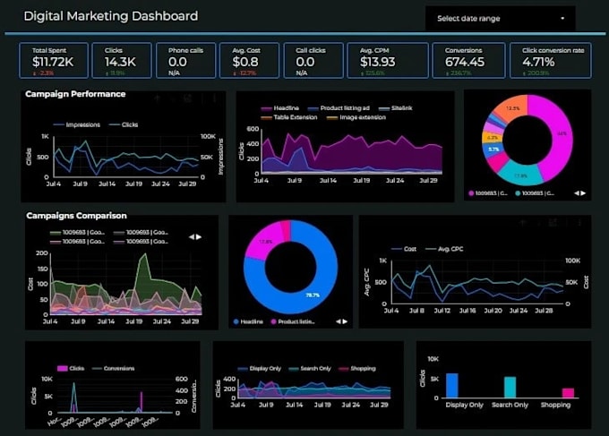This screenshot has height=436, width=609.
Task: Select the 17.8% teal donut slice
Action: 520,175
